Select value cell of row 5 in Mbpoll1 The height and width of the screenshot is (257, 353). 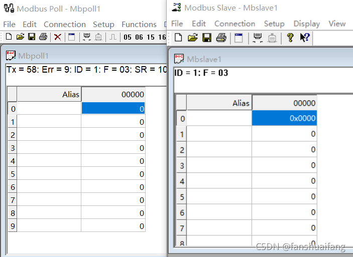click(113, 173)
